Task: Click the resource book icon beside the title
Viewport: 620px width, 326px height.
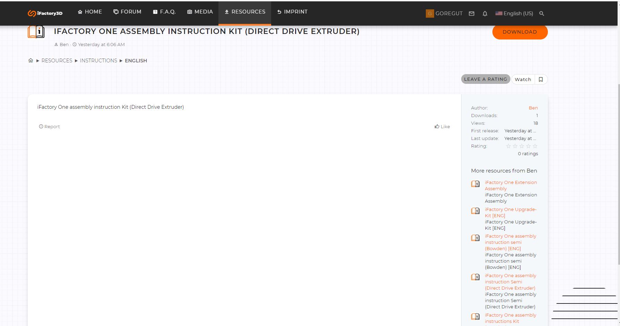Action: coord(36,32)
